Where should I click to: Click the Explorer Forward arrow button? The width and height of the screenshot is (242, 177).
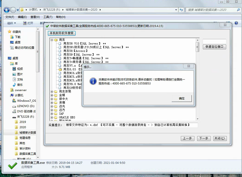[13, 10]
